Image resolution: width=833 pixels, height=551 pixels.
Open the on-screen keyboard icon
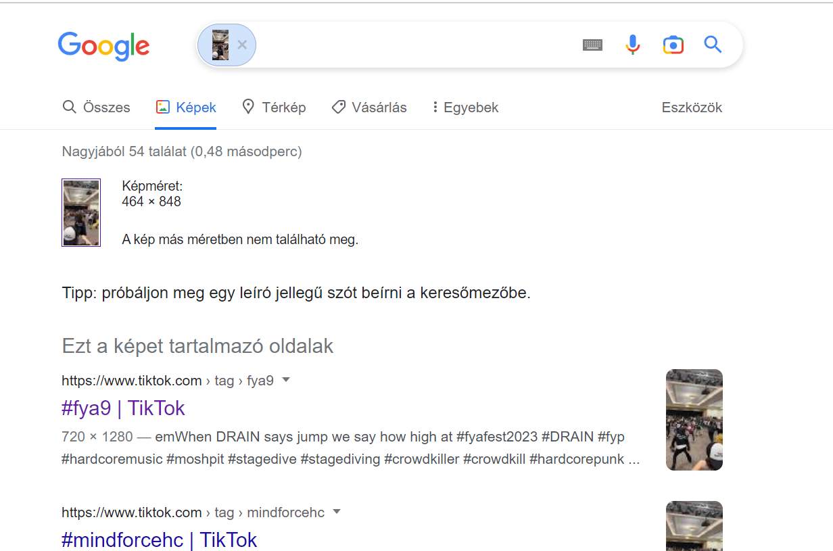(592, 45)
